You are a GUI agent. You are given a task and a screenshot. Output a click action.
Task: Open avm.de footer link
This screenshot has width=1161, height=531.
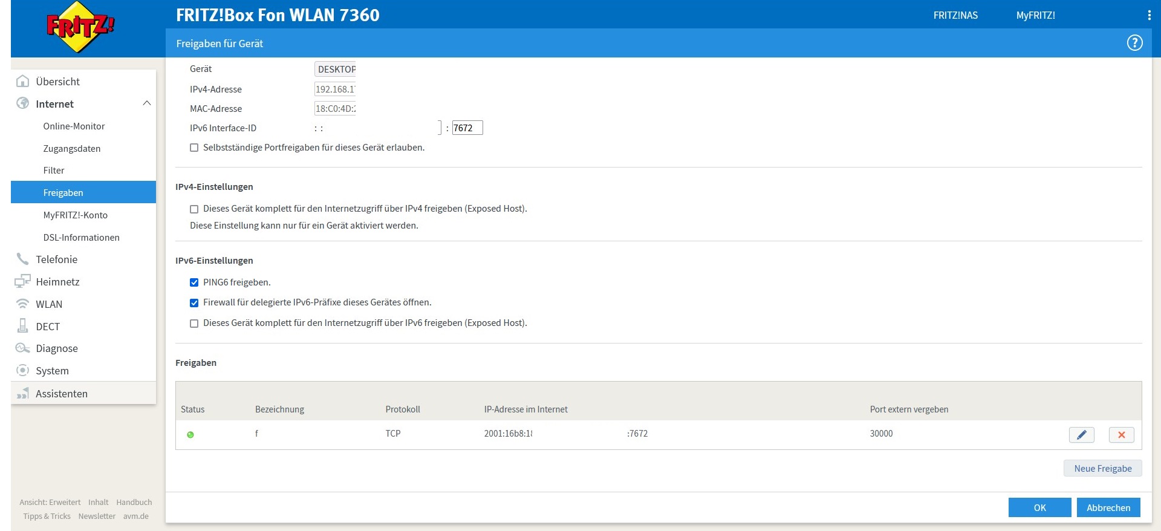click(135, 516)
